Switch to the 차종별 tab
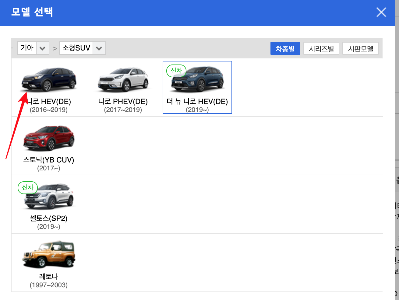The image size is (399, 300). click(x=285, y=49)
